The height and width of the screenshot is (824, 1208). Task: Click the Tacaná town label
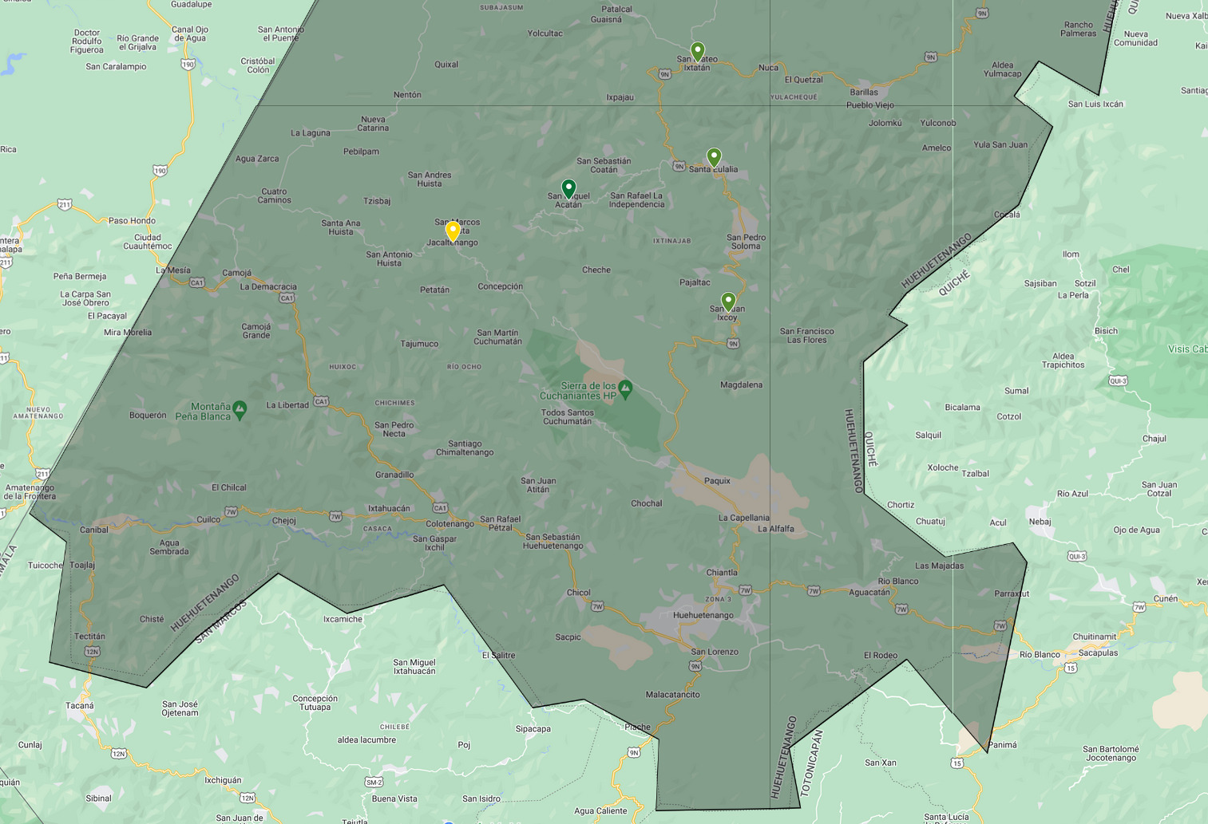[x=80, y=705]
